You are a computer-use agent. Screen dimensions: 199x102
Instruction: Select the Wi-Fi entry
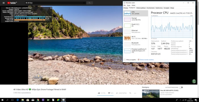136,38
